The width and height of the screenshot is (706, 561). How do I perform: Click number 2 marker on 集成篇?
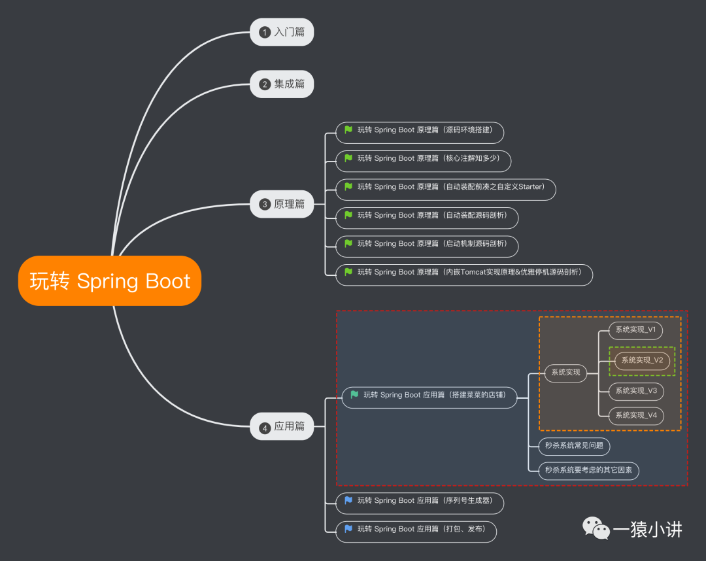(265, 84)
